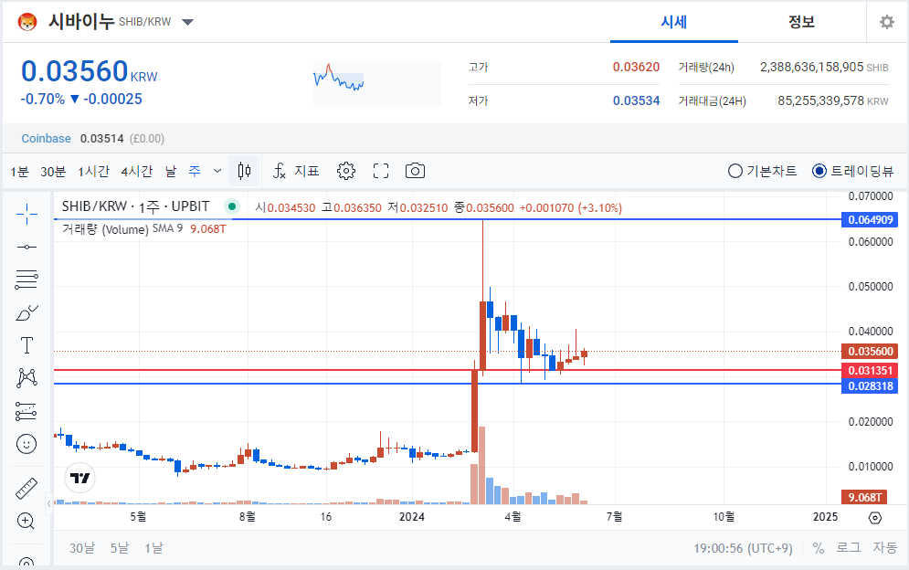Select the ruler measure tool
Screen dimensions: 909x570
[26, 489]
